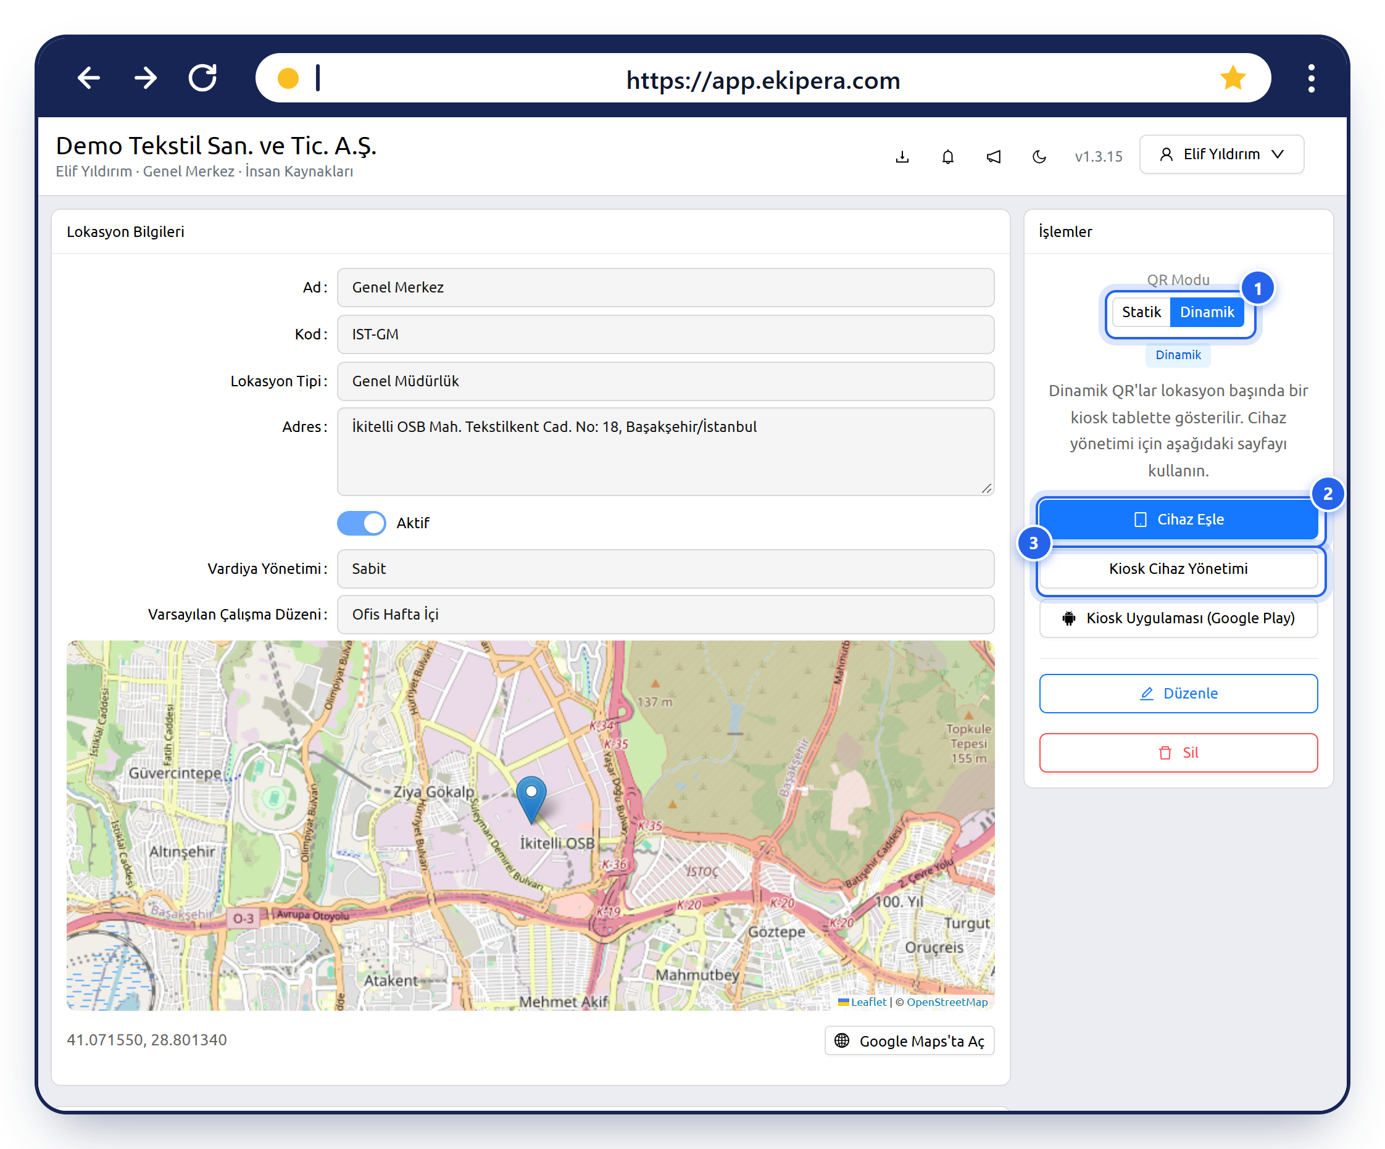Toggle dark mode moon icon
Image resolution: width=1385 pixels, height=1149 pixels.
point(1039,156)
